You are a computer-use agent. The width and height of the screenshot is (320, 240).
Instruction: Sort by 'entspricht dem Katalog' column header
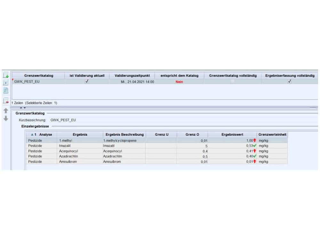[180, 76]
